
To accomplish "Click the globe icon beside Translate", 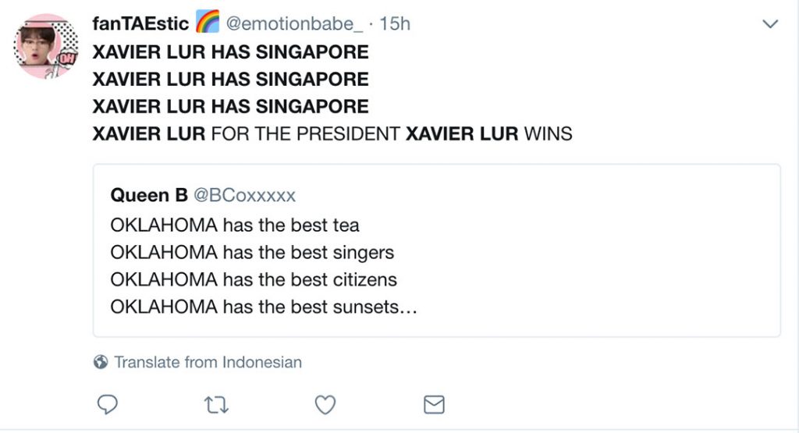I will point(100,362).
